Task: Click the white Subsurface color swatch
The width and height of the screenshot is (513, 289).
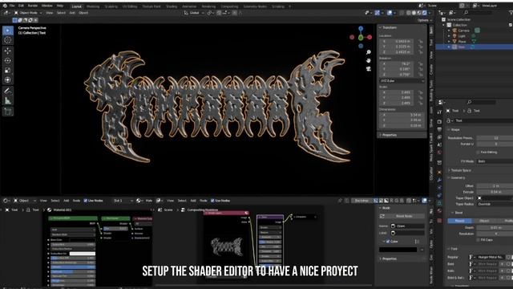Action: click(x=83, y=254)
